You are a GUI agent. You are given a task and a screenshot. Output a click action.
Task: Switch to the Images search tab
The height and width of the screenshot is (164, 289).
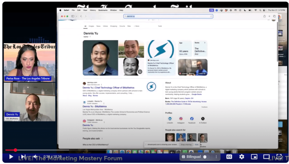click(x=91, y=26)
